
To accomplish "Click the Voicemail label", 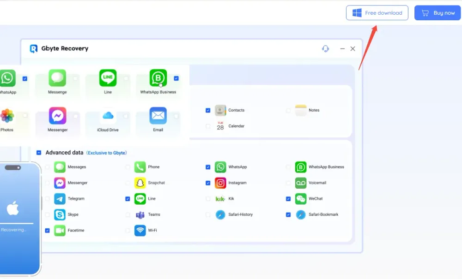I will click(317, 183).
